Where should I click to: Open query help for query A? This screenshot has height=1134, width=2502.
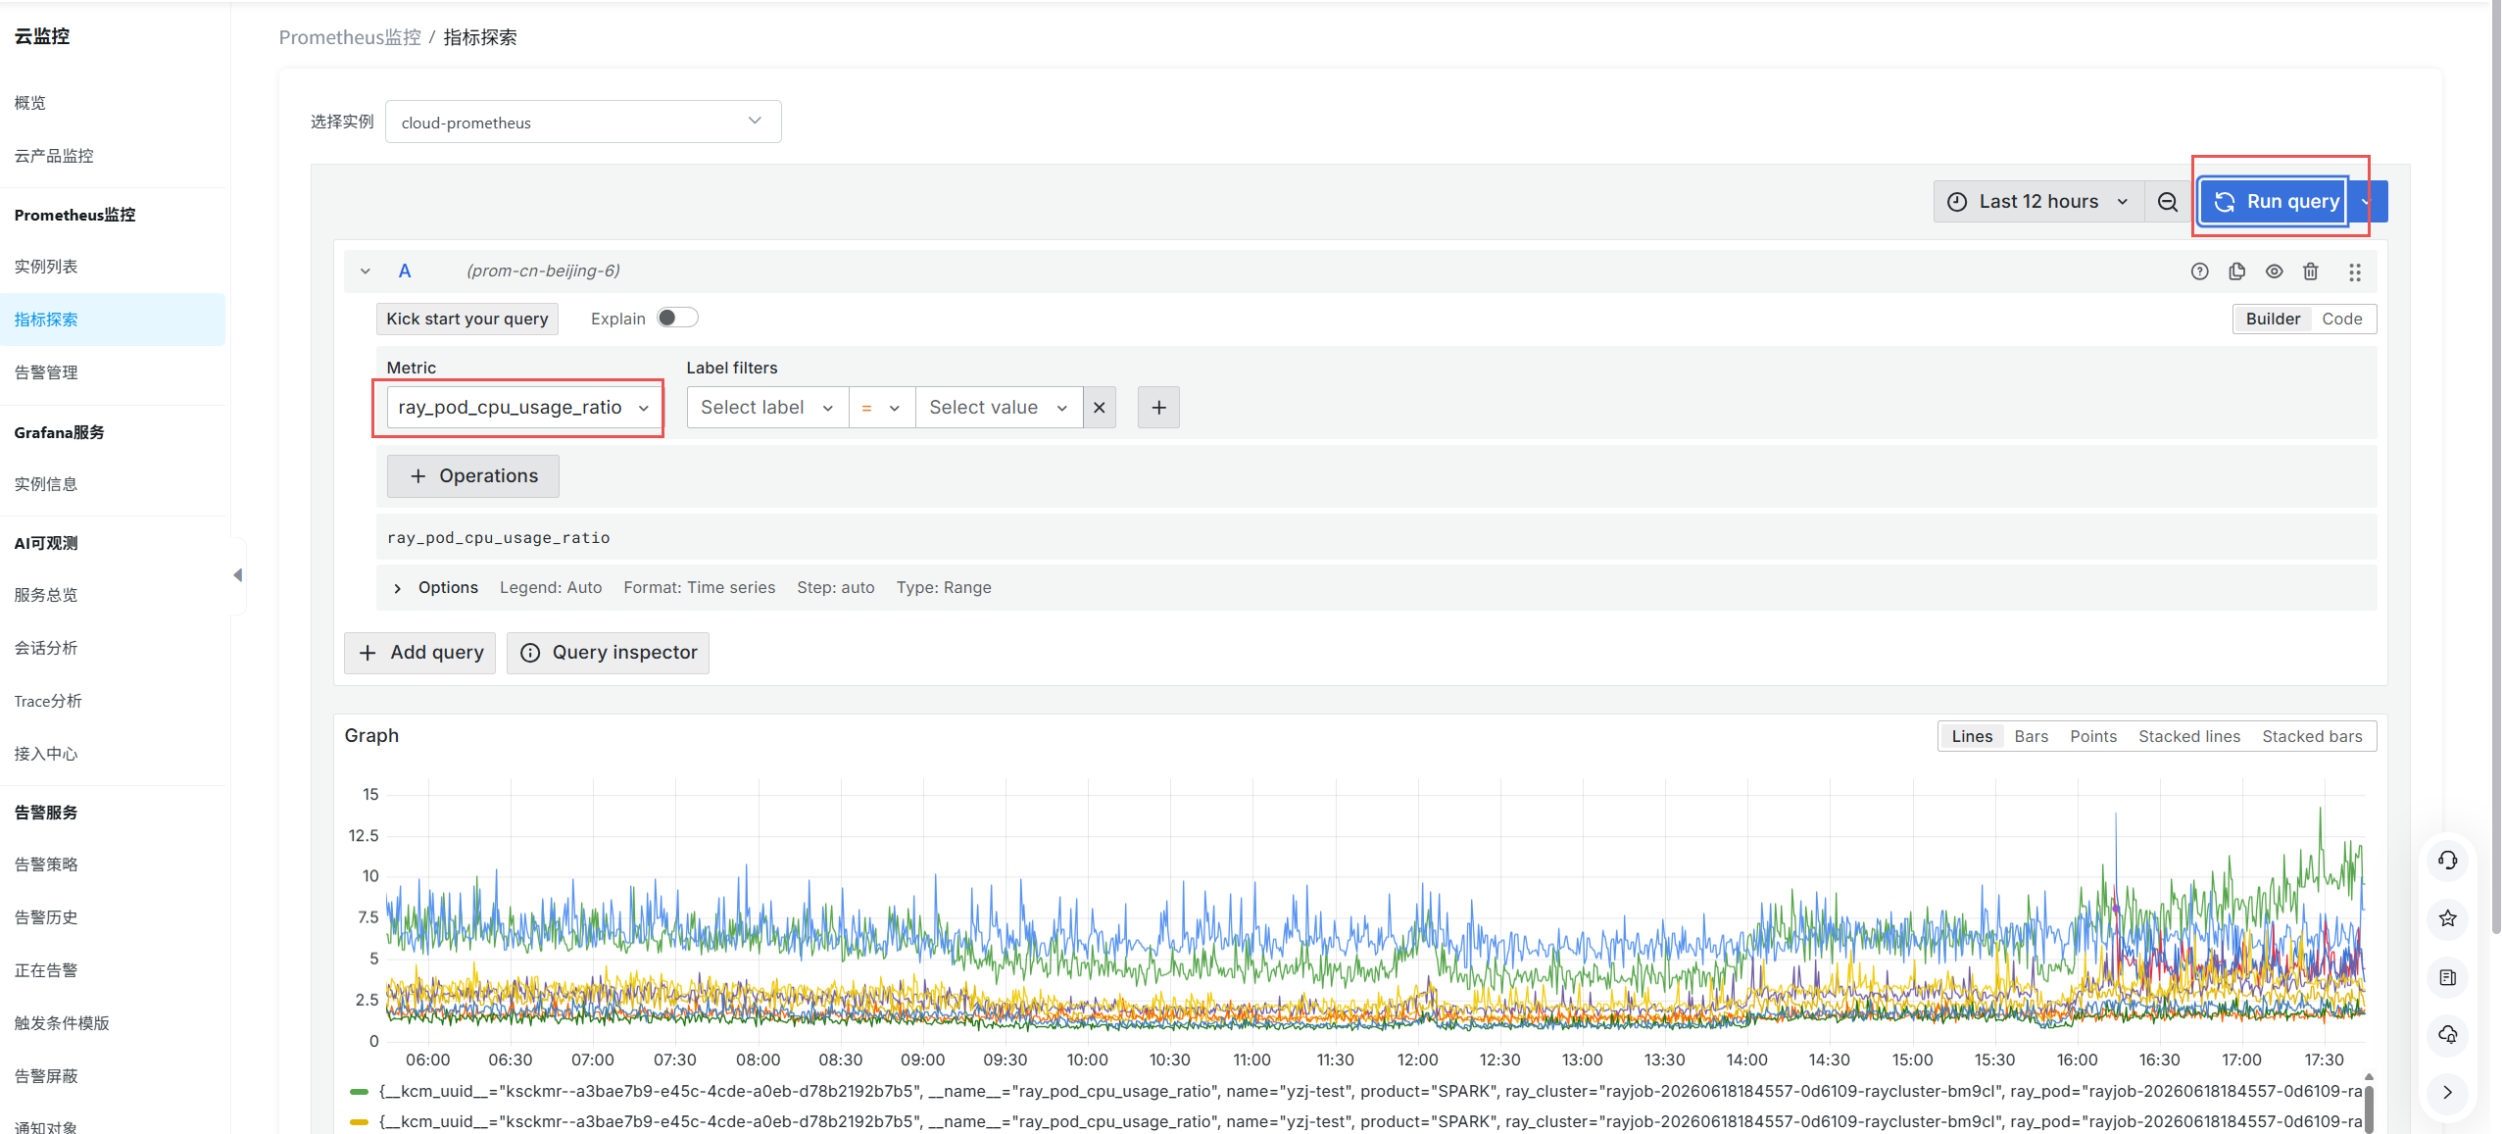click(x=2200, y=271)
